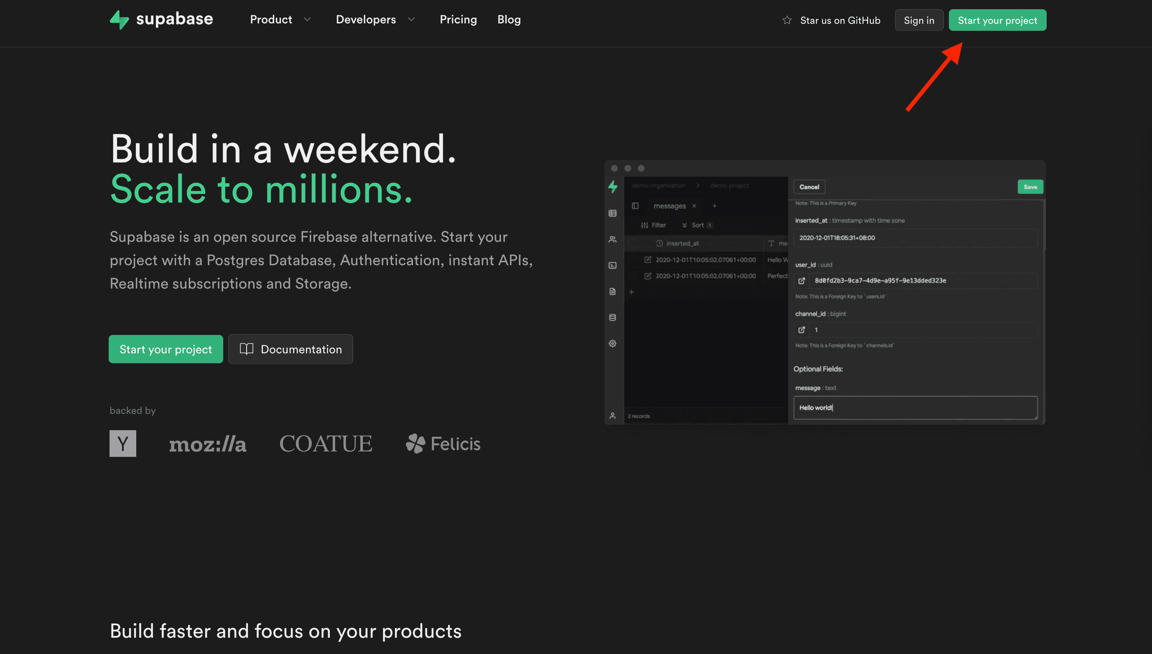Screen dimensions: 1152x654
Task: Open the users icon in demo sidebar
Action: (x=613, y=239)
